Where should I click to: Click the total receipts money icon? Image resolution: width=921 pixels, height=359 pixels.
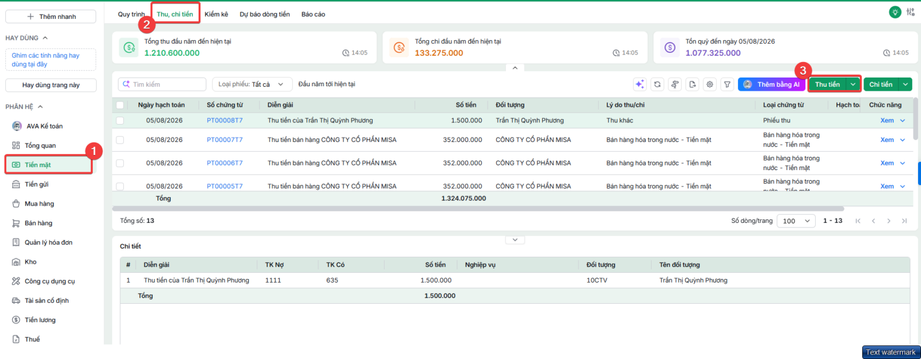129,47
